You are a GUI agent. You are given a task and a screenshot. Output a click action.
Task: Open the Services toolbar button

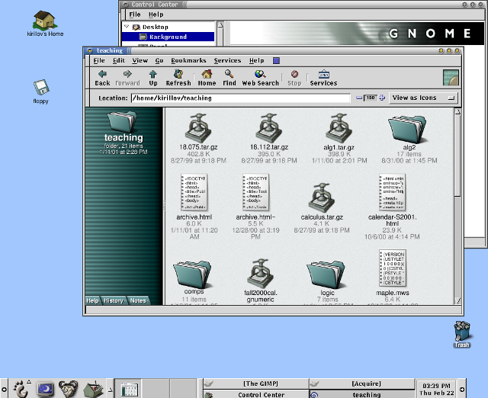[x=323, y=77]
